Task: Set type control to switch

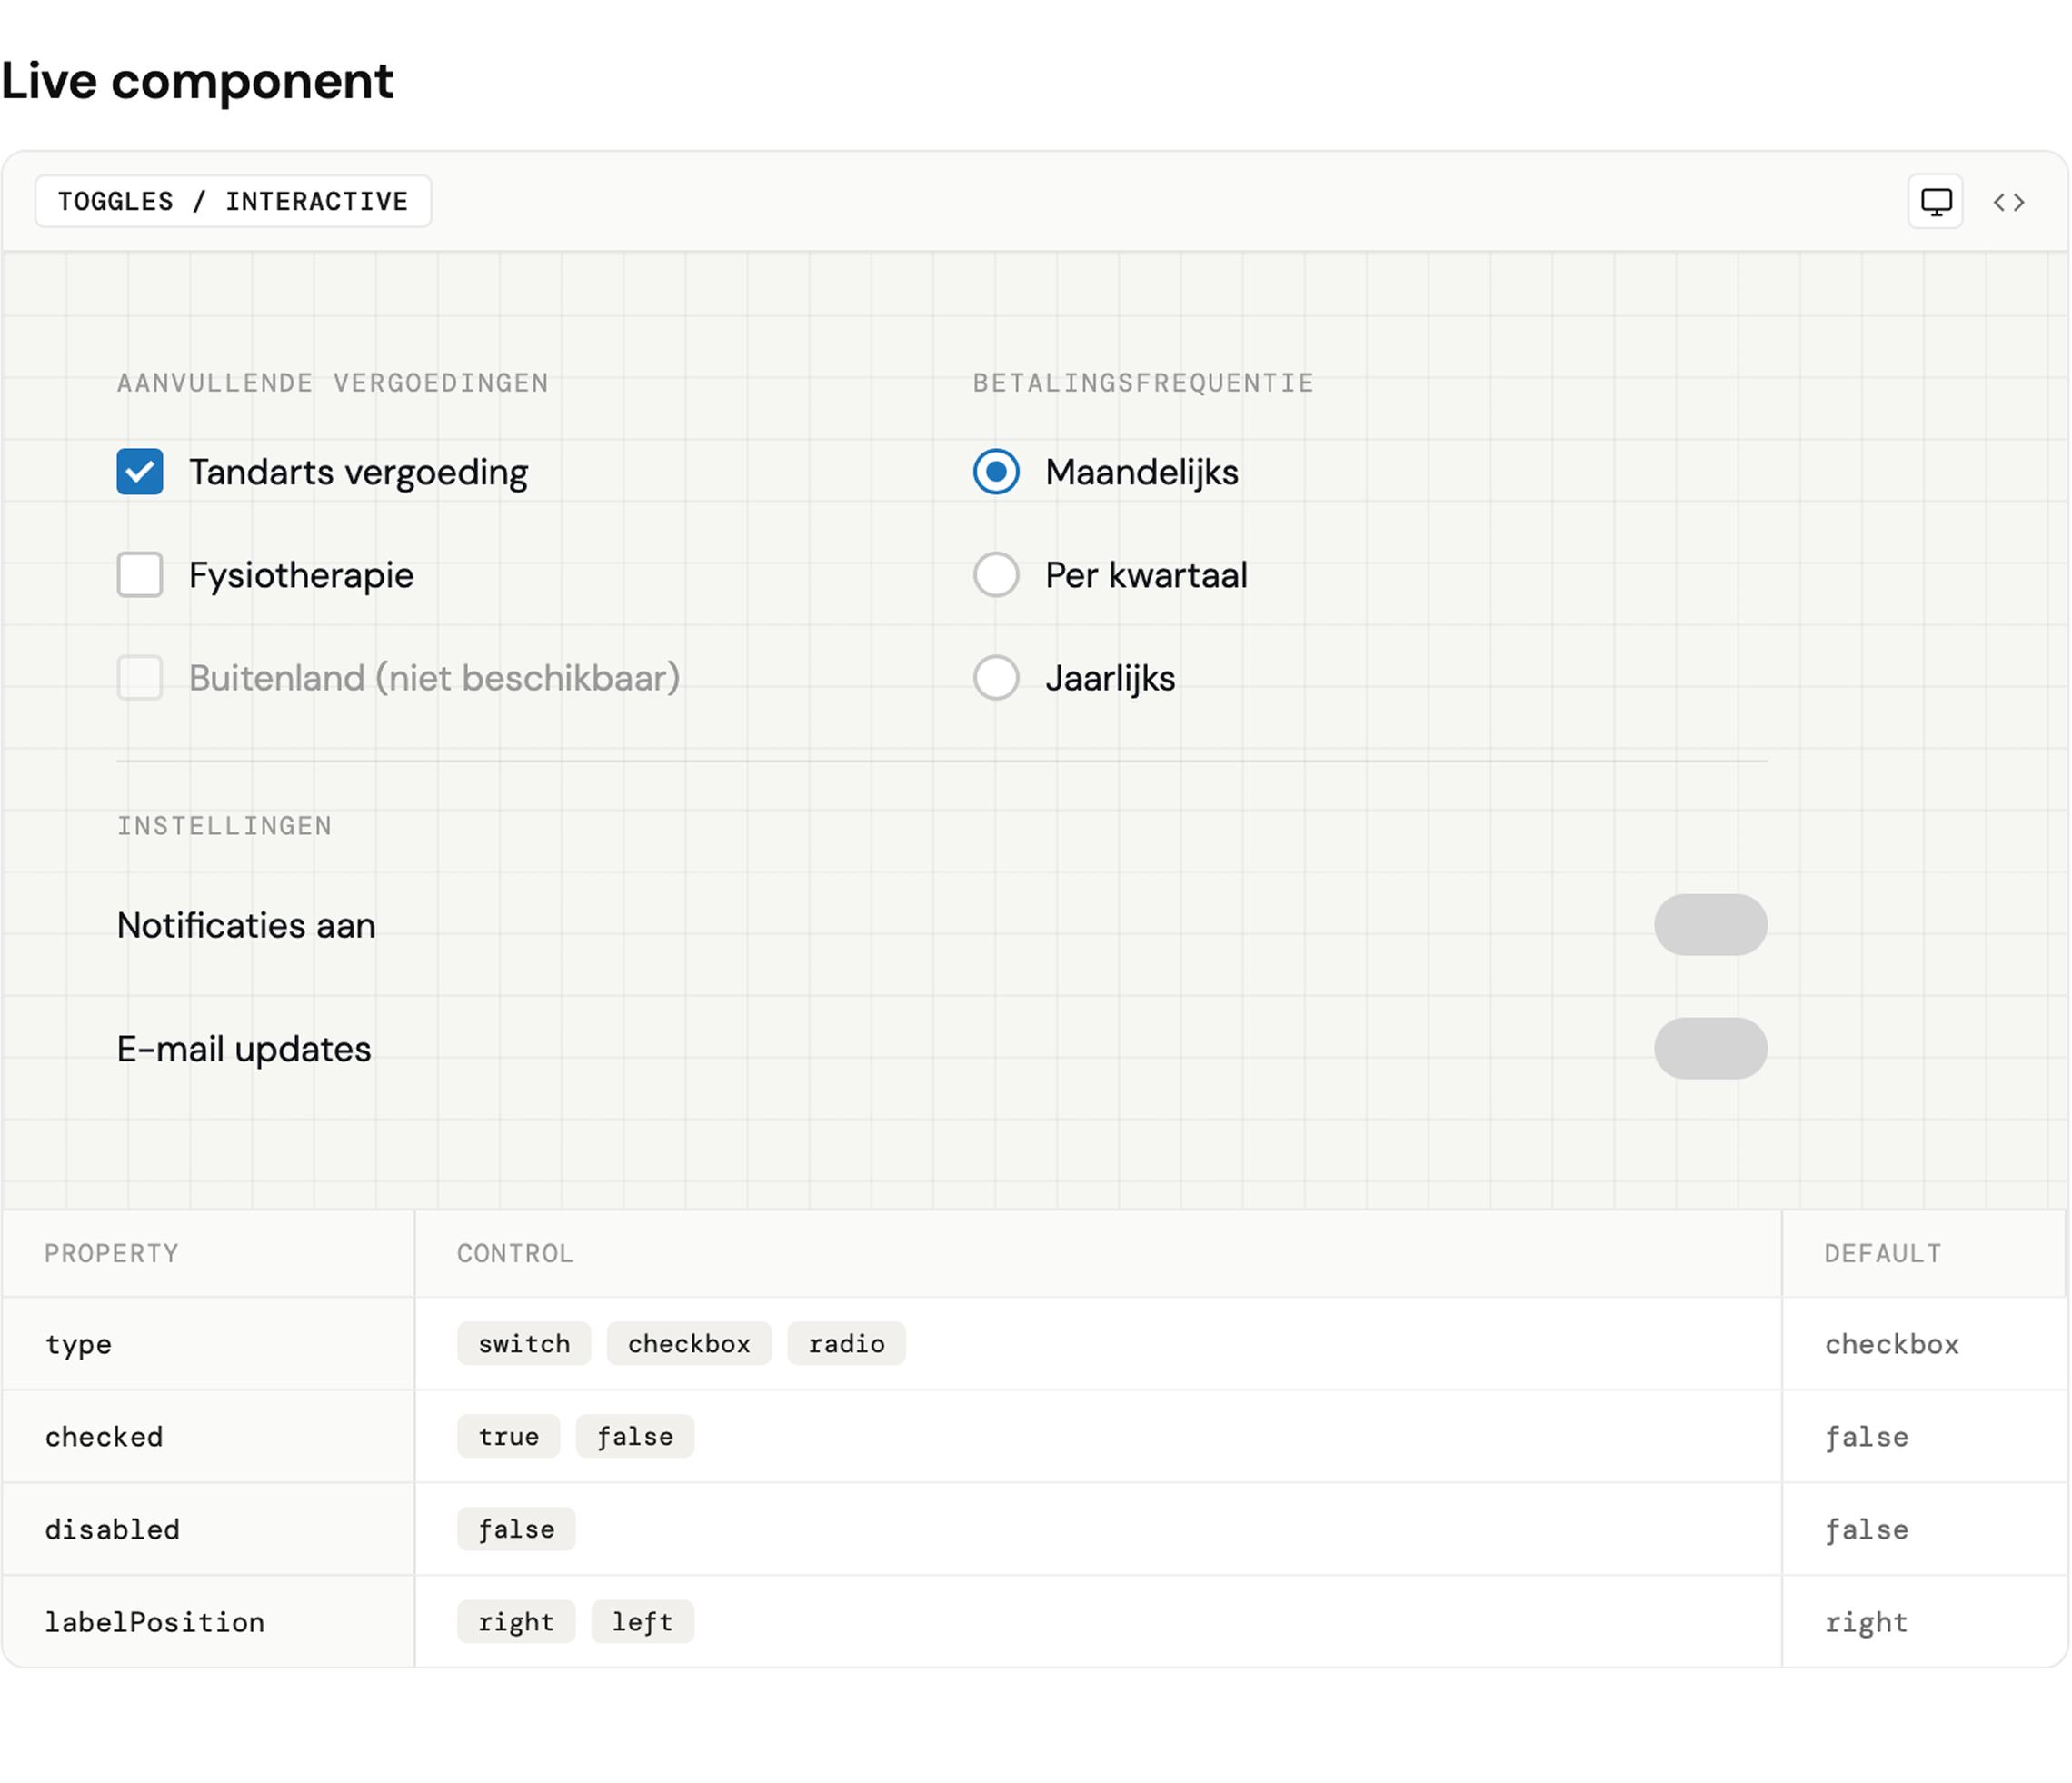Action: [x=523, y=1344]
